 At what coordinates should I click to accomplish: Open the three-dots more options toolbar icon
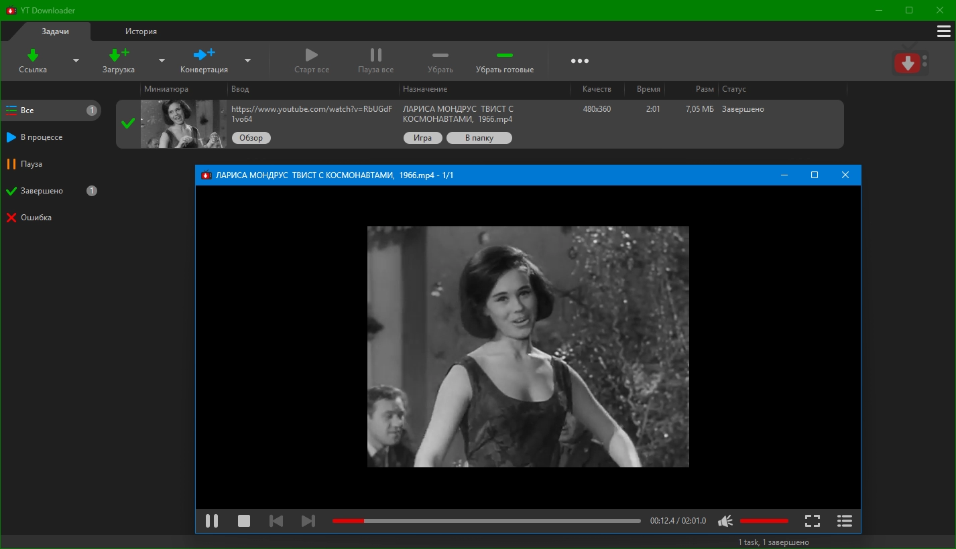point(580,61)
